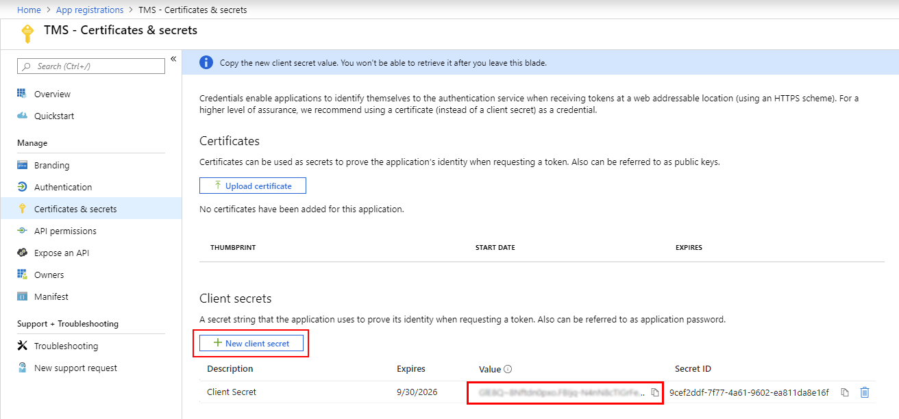Open the Owners page

coord(49,275)
